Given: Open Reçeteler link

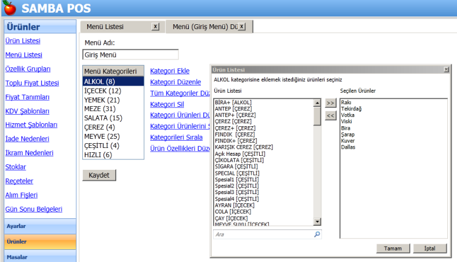Looking at the screenshot, I should pyautogui.click(x=19, y=181).
